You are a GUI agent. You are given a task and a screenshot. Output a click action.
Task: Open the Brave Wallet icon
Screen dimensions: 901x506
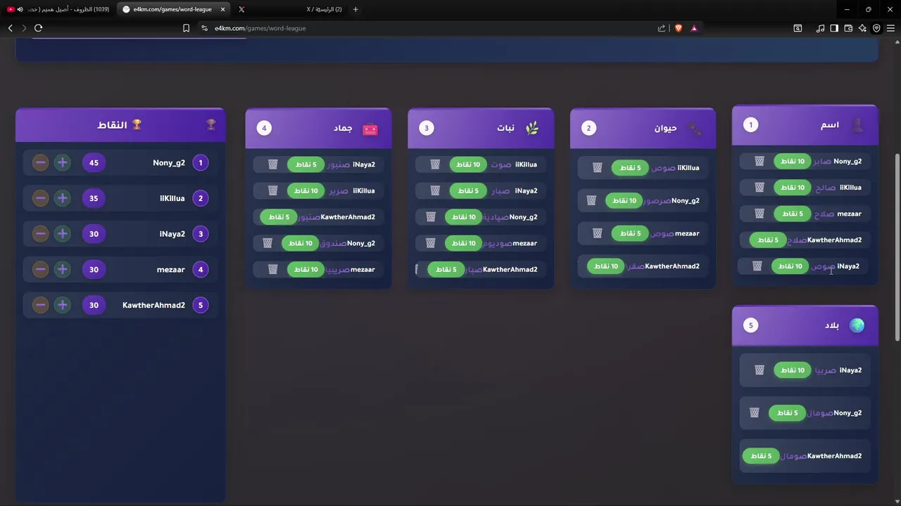pos(848,28)
